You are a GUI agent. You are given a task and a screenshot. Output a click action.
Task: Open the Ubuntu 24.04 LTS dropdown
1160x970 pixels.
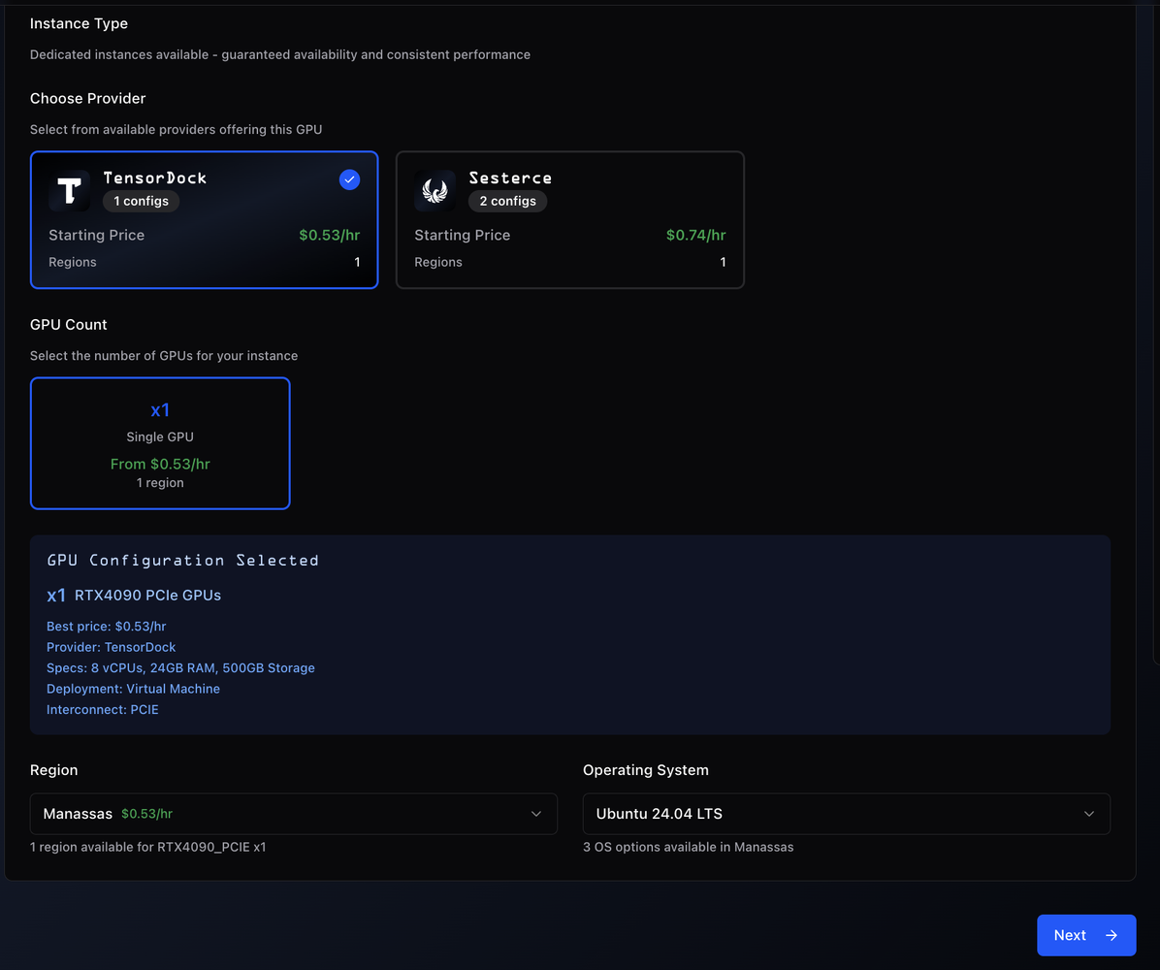[x=846, y=814]
